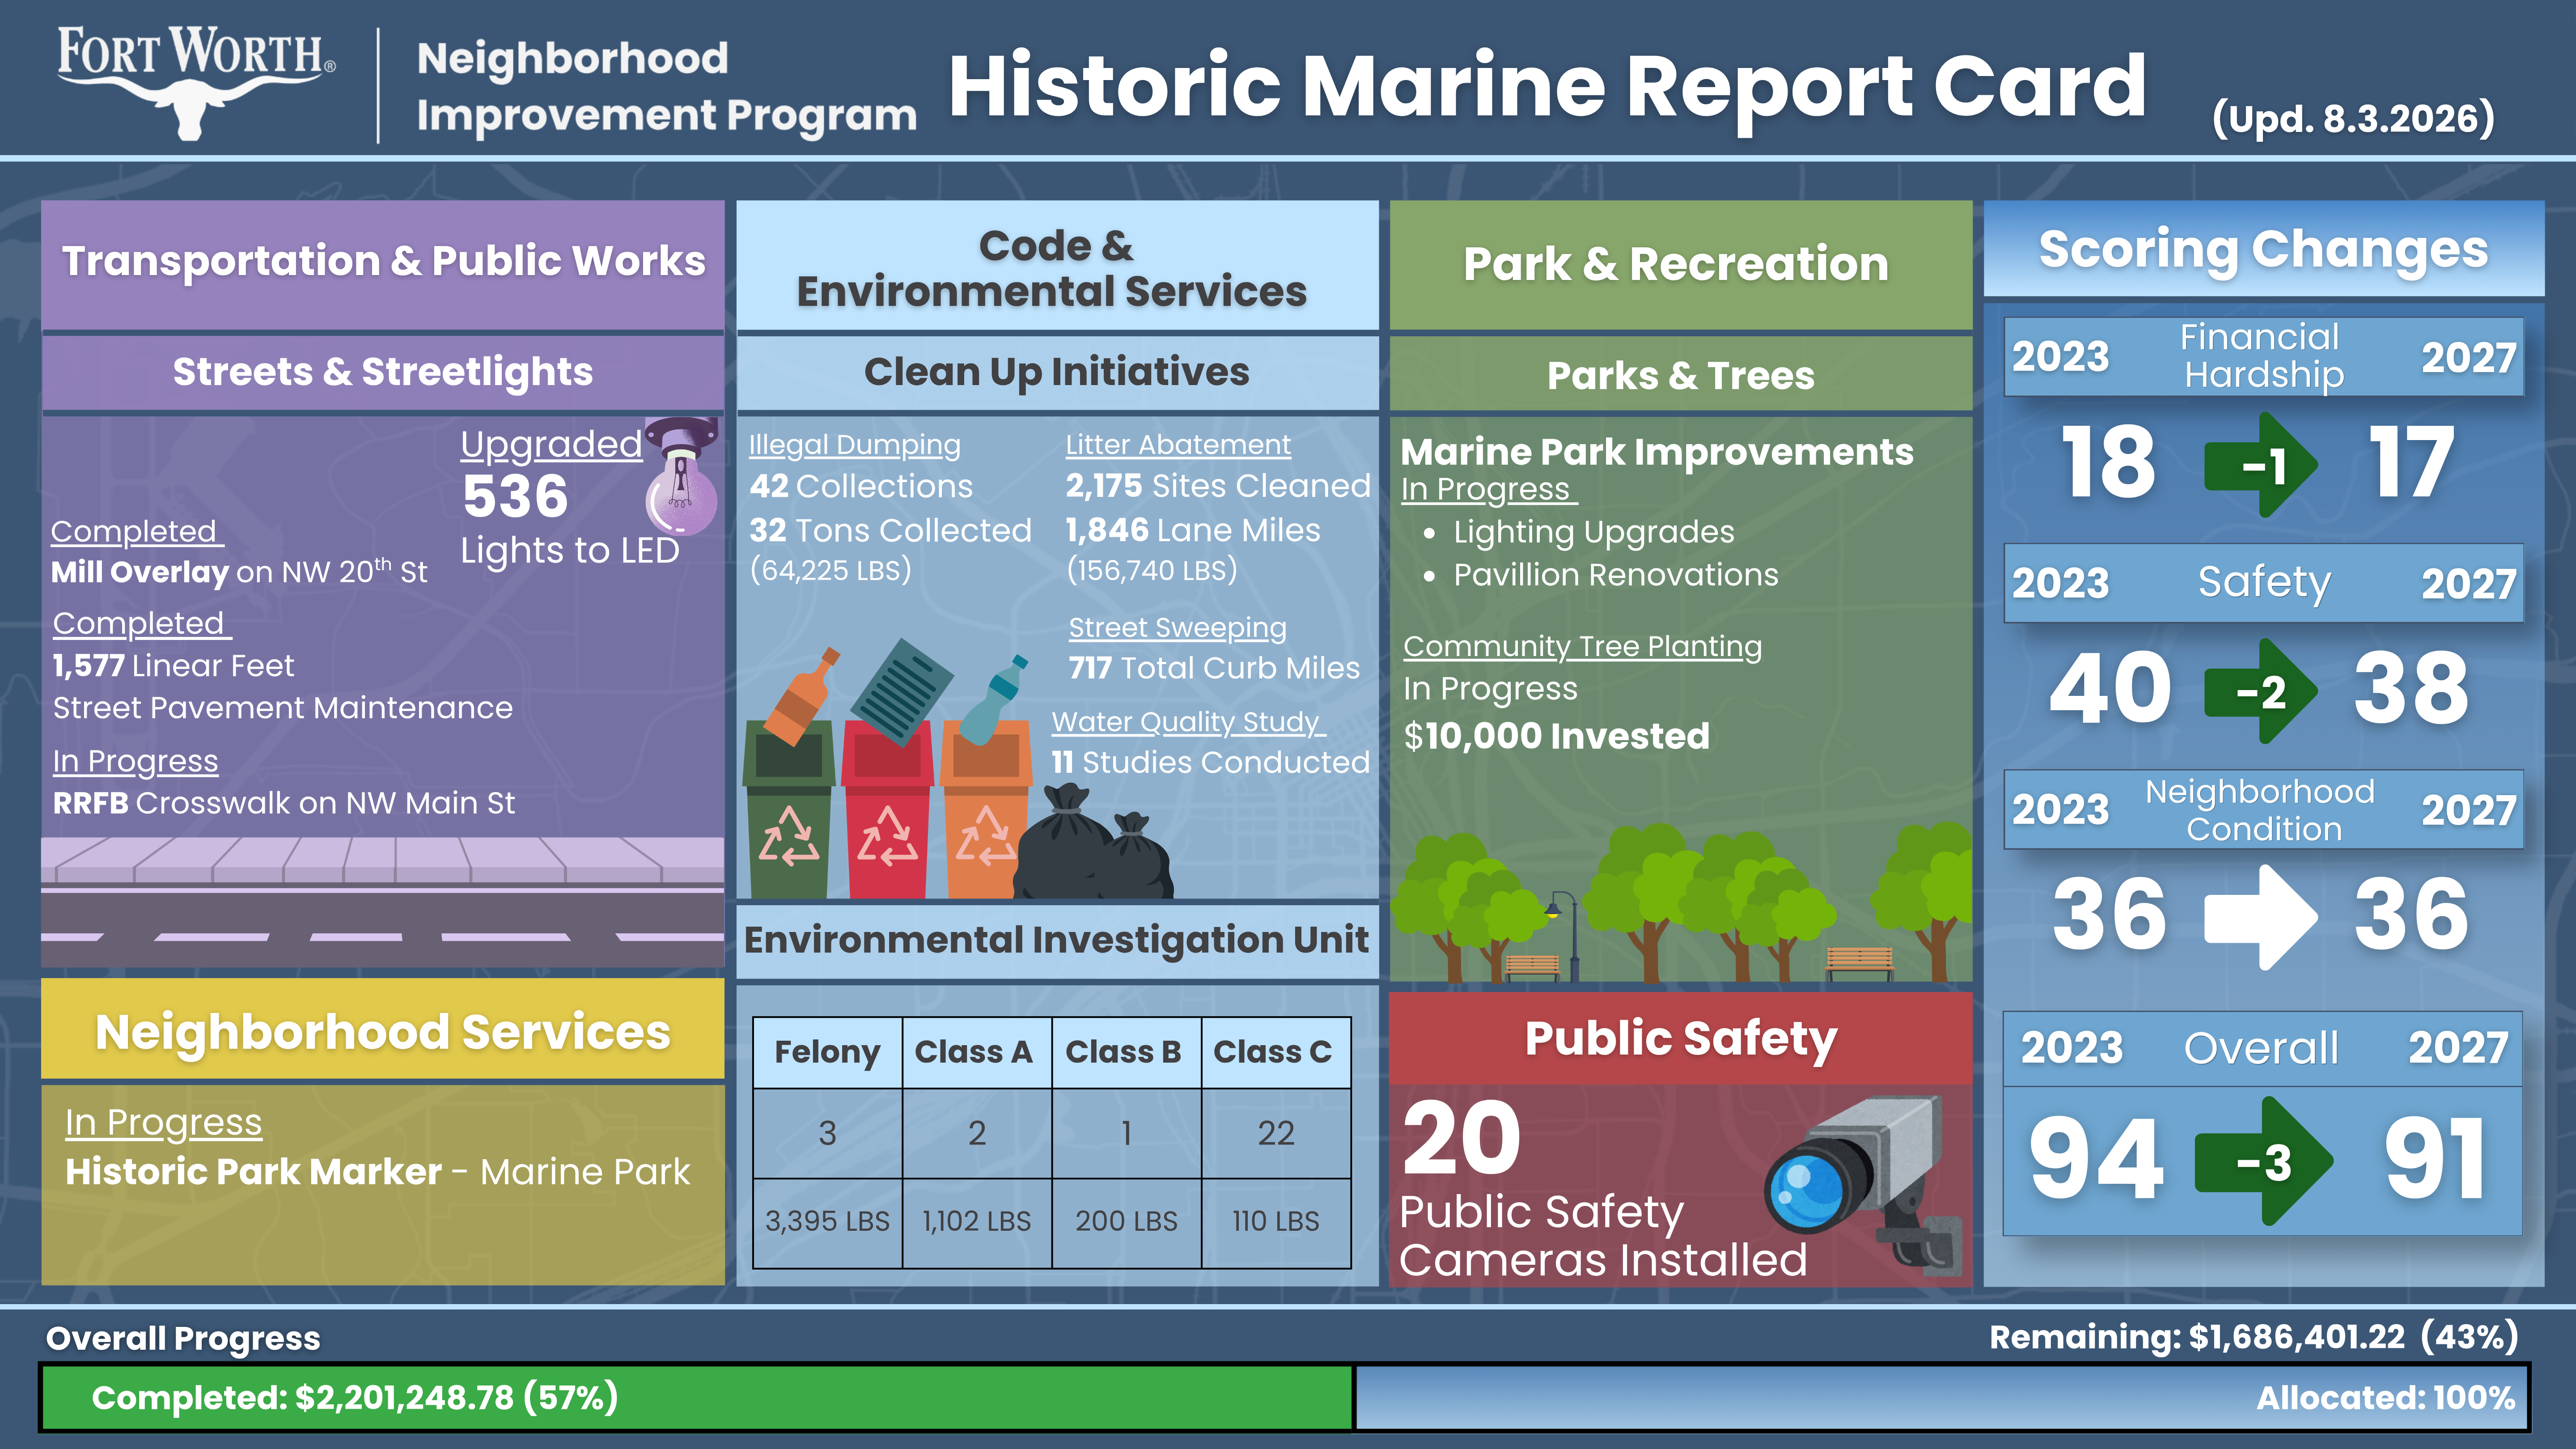Screen dimensions: 2576x1449
Task: Click the 11 Studies Conducted text
Action: [x=1210, y=763]
